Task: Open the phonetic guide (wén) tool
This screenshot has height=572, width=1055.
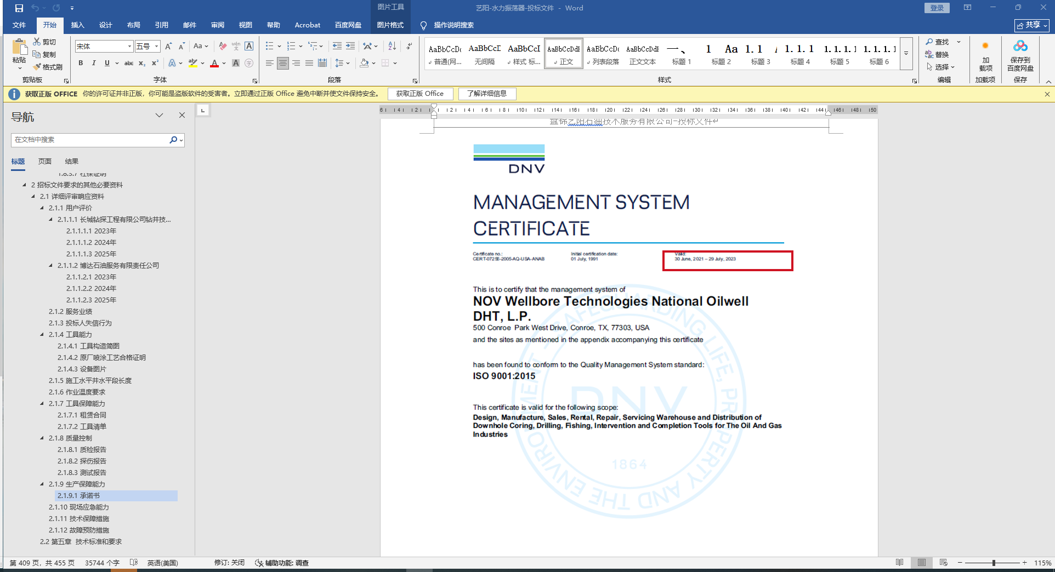Action: (x=236, y=47)
